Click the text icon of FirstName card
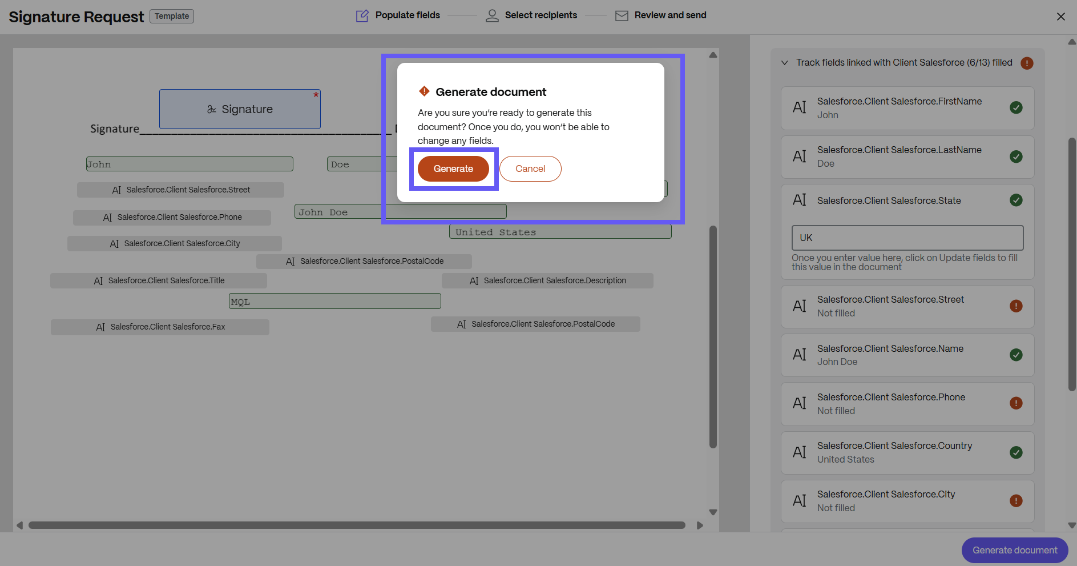Screen dimensions: 1077x566 pyautogui.click(x=800, y=107)
